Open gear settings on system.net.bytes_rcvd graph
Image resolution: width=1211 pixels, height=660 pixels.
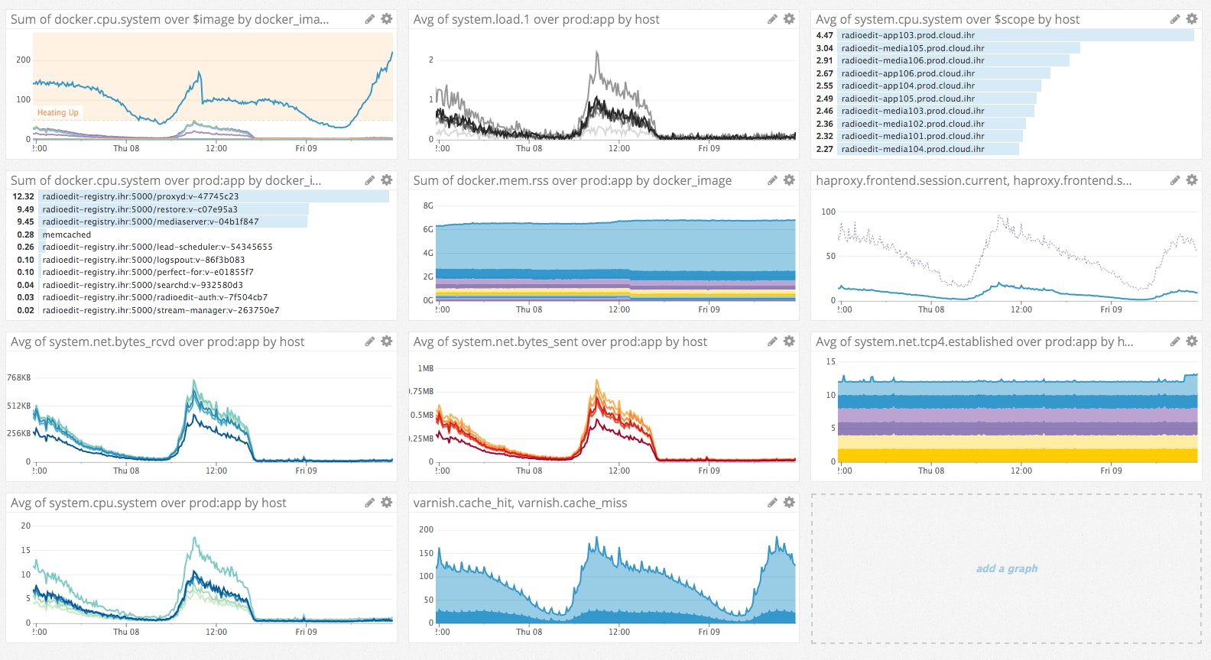386,341
